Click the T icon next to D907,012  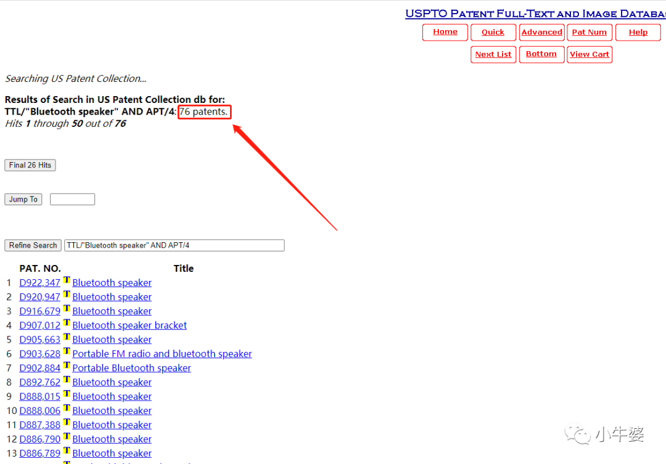tap(67, 323)
